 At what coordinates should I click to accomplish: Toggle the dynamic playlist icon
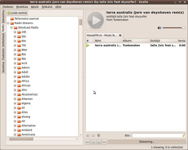98,135
